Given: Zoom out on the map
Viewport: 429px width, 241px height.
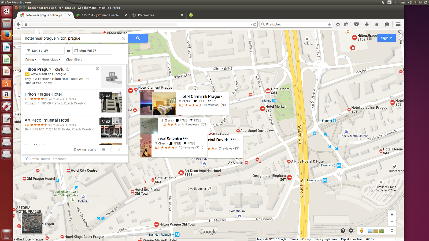Looking at the screenshot, I should (392, 222).
